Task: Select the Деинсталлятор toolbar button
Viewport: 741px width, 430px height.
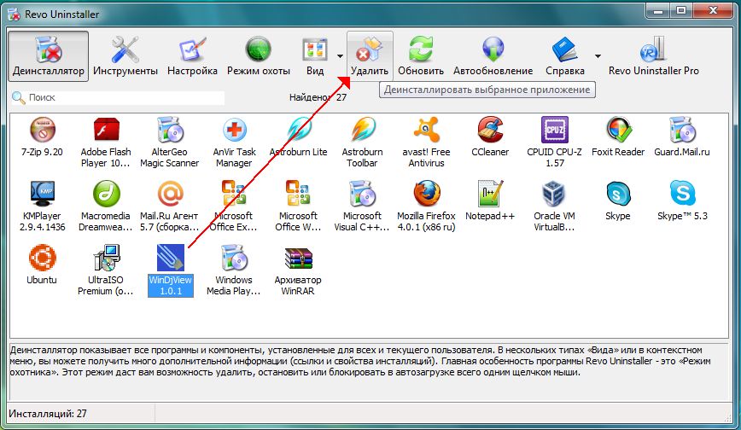Action: (49, 56)
